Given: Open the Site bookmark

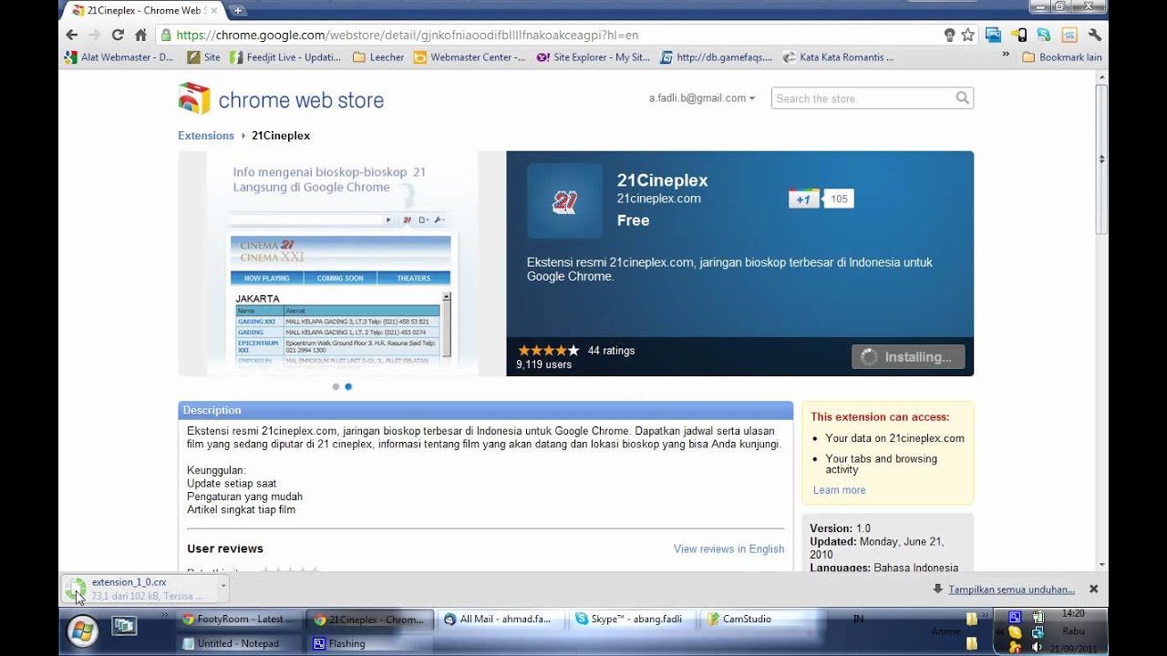Looking at the screenshot, I should pos(203,56).
